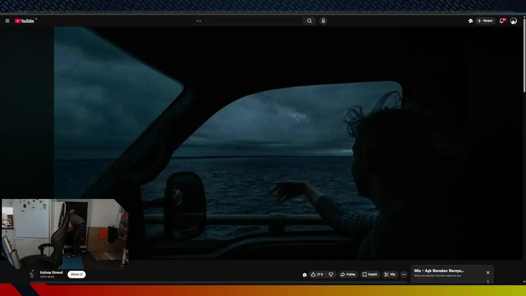Click the magnifying glass search button
Image resolution: width=526 pixels, height=296 pixels.
(x=309, y=21)
